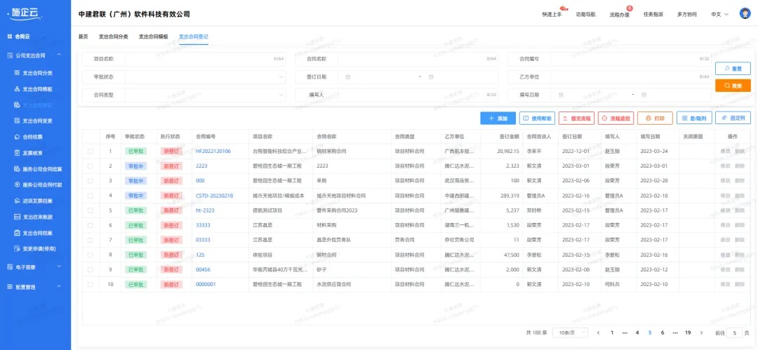Screen dimensions: 758x350
Task: Click the 流程监控 button
Action: 616,118
